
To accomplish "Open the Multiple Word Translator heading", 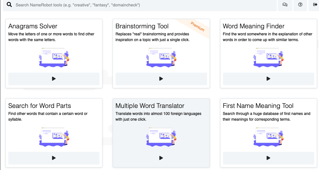I will coord(150,106).
